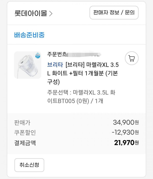Select the 주문번호 order number text
The height and width of the screenshot is (179, 153).
tap(57, 54)
